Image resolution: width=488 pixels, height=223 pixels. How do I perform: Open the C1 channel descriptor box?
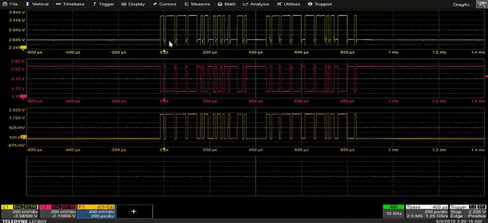coord(20,211)
